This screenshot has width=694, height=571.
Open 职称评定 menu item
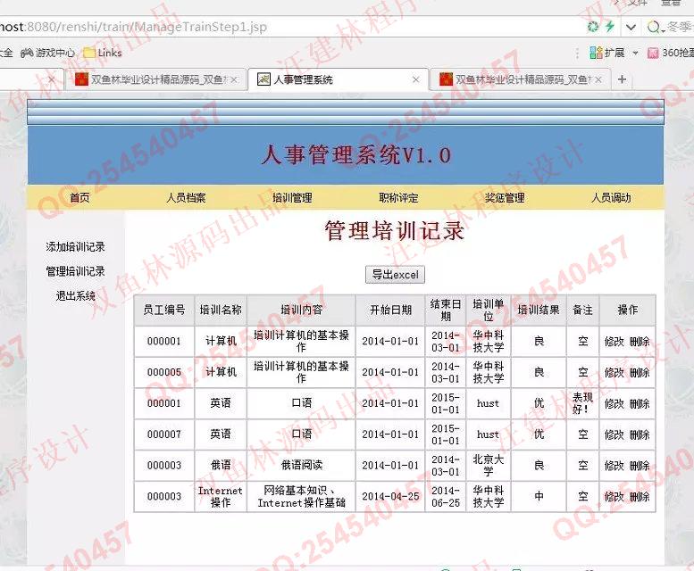(398, 197)
